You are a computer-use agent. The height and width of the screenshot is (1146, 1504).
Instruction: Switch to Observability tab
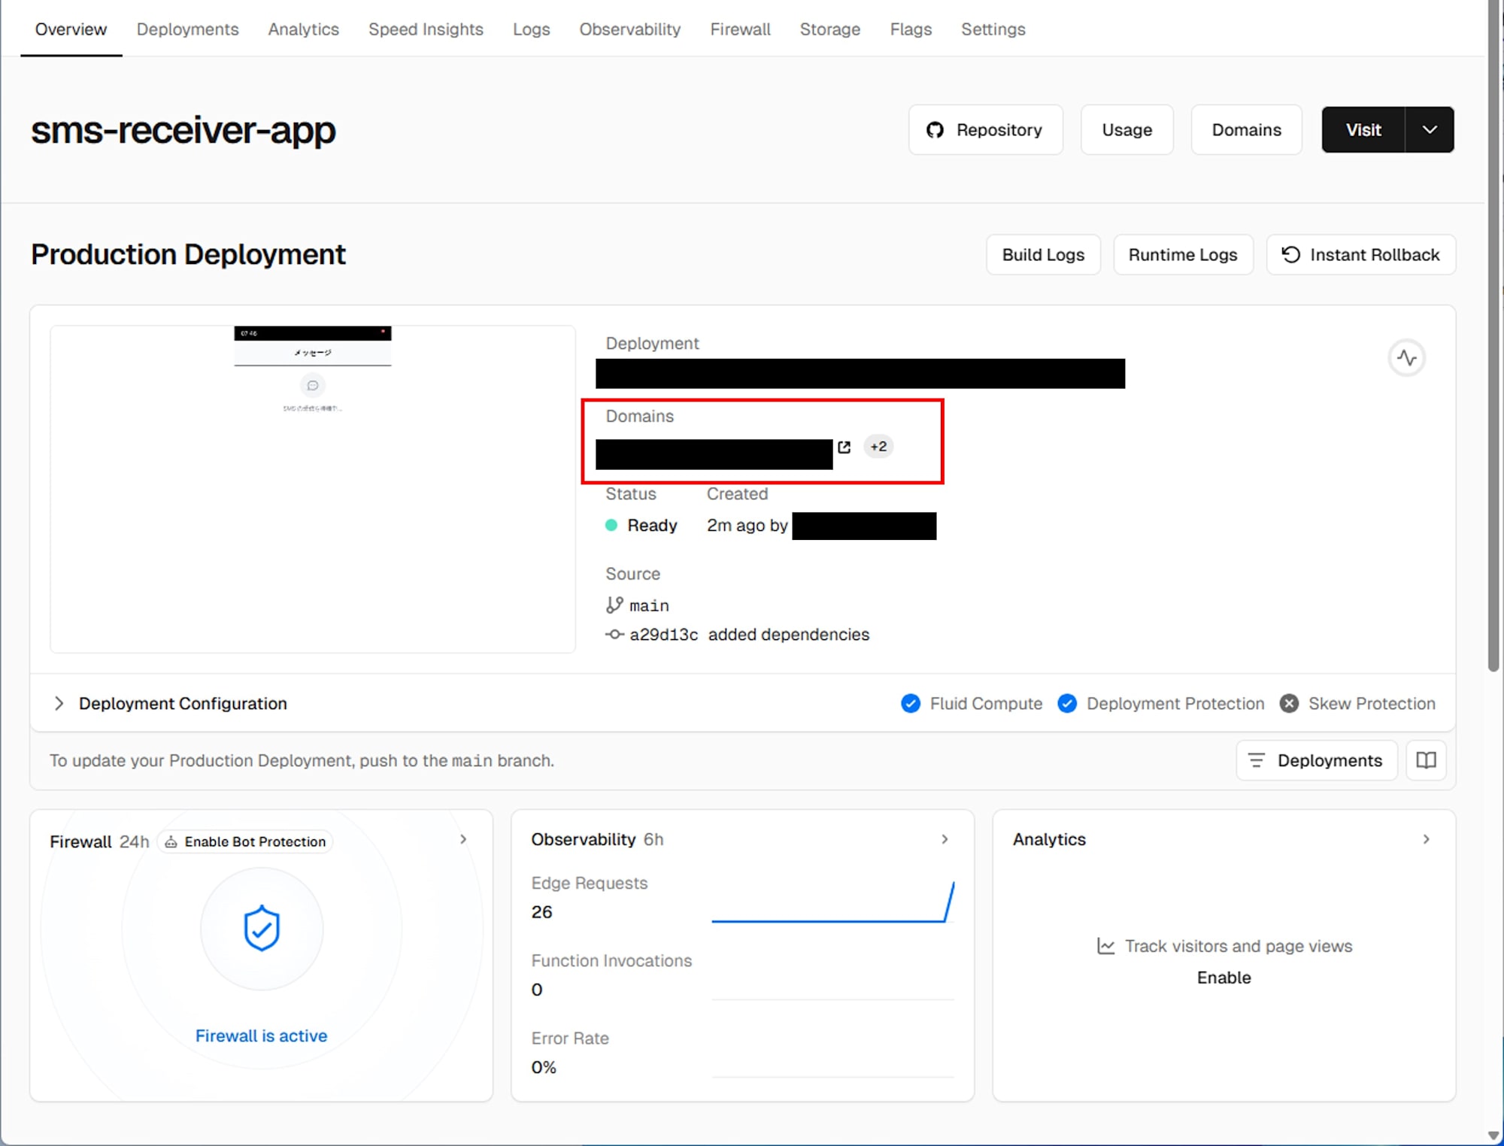click(629, 29)
